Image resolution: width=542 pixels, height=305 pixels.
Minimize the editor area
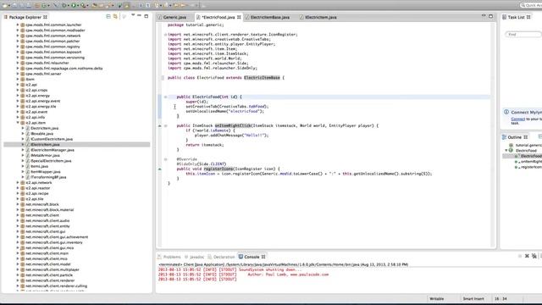[x=484, y=16]
